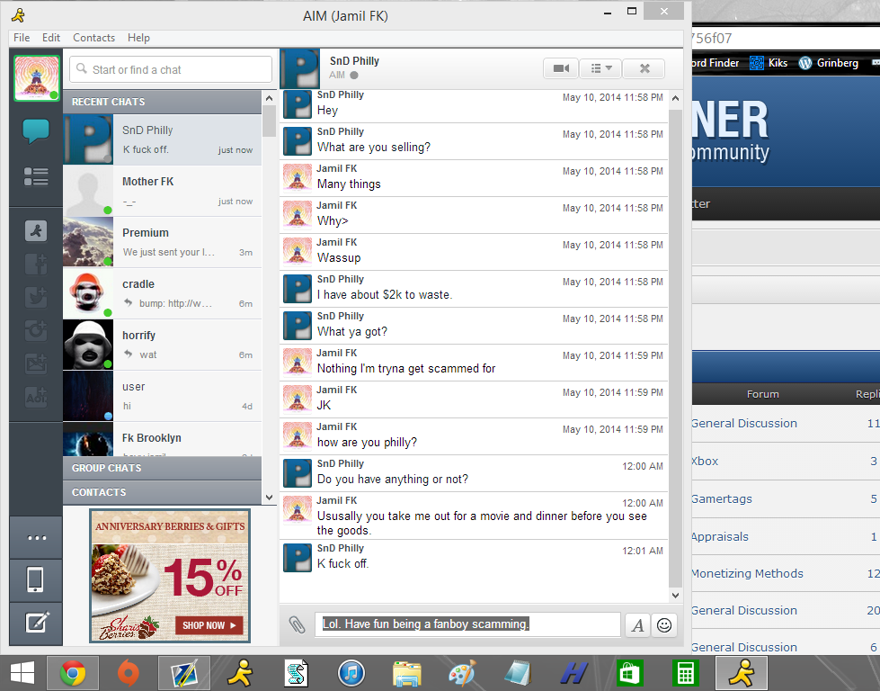This screenshot has width=880, height=691.
Task: Connect Facebook account icon in sidebar
Action: [x=36, y=264]
